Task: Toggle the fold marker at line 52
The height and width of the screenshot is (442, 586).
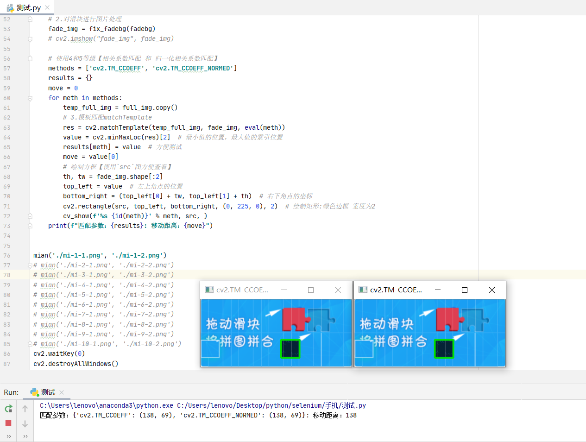Action: 30,19
